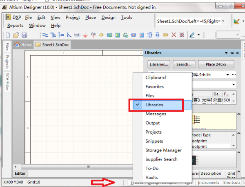The image size is (245, 187).
Task: Click the Search... button in Libraries panel
Action: tap(183, 64)
